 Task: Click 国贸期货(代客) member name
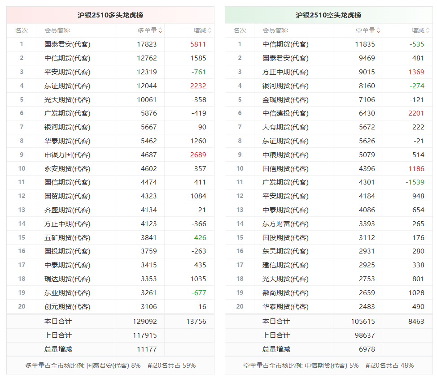67,196
